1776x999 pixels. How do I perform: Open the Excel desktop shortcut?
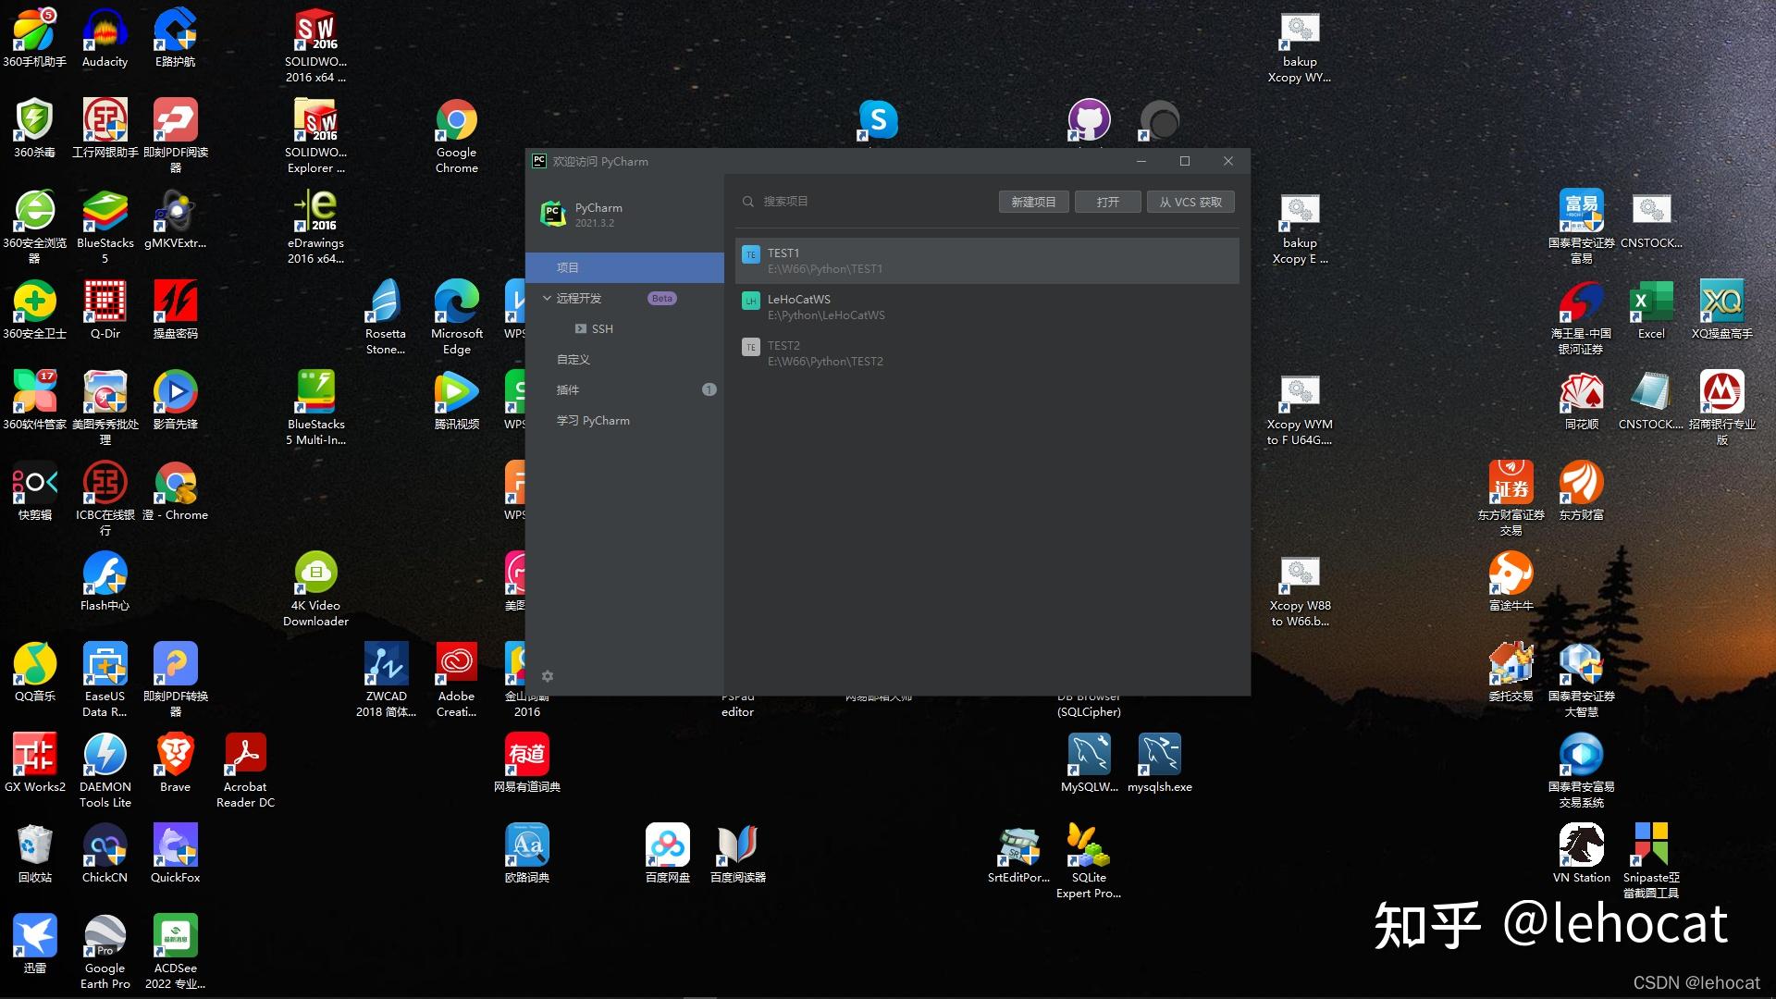click(1650, 310)
